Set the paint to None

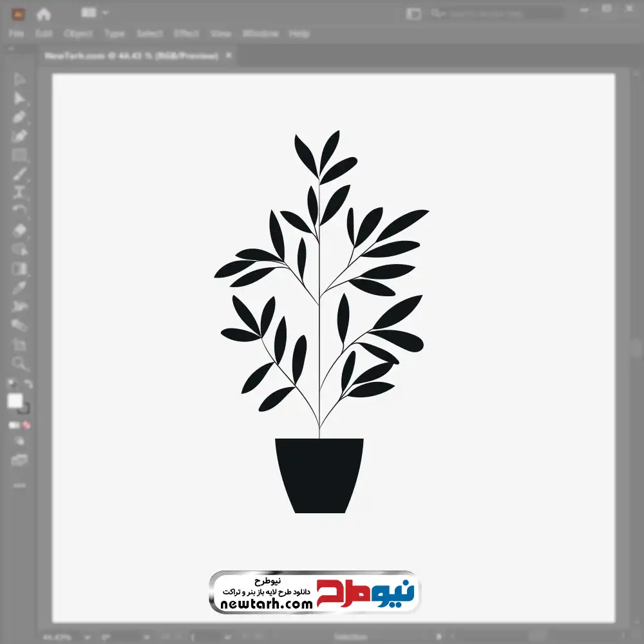27,426
